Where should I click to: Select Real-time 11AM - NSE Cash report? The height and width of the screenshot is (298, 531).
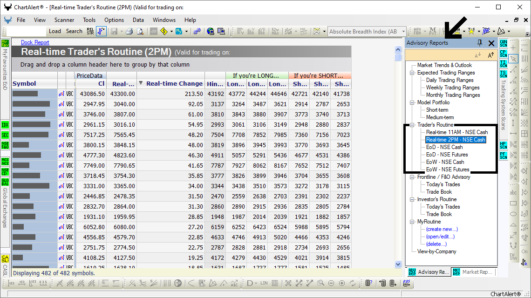(457, 132)
